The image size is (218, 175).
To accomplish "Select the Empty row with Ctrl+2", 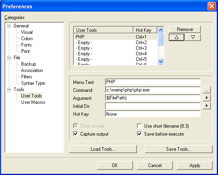I will pos(116,43).
